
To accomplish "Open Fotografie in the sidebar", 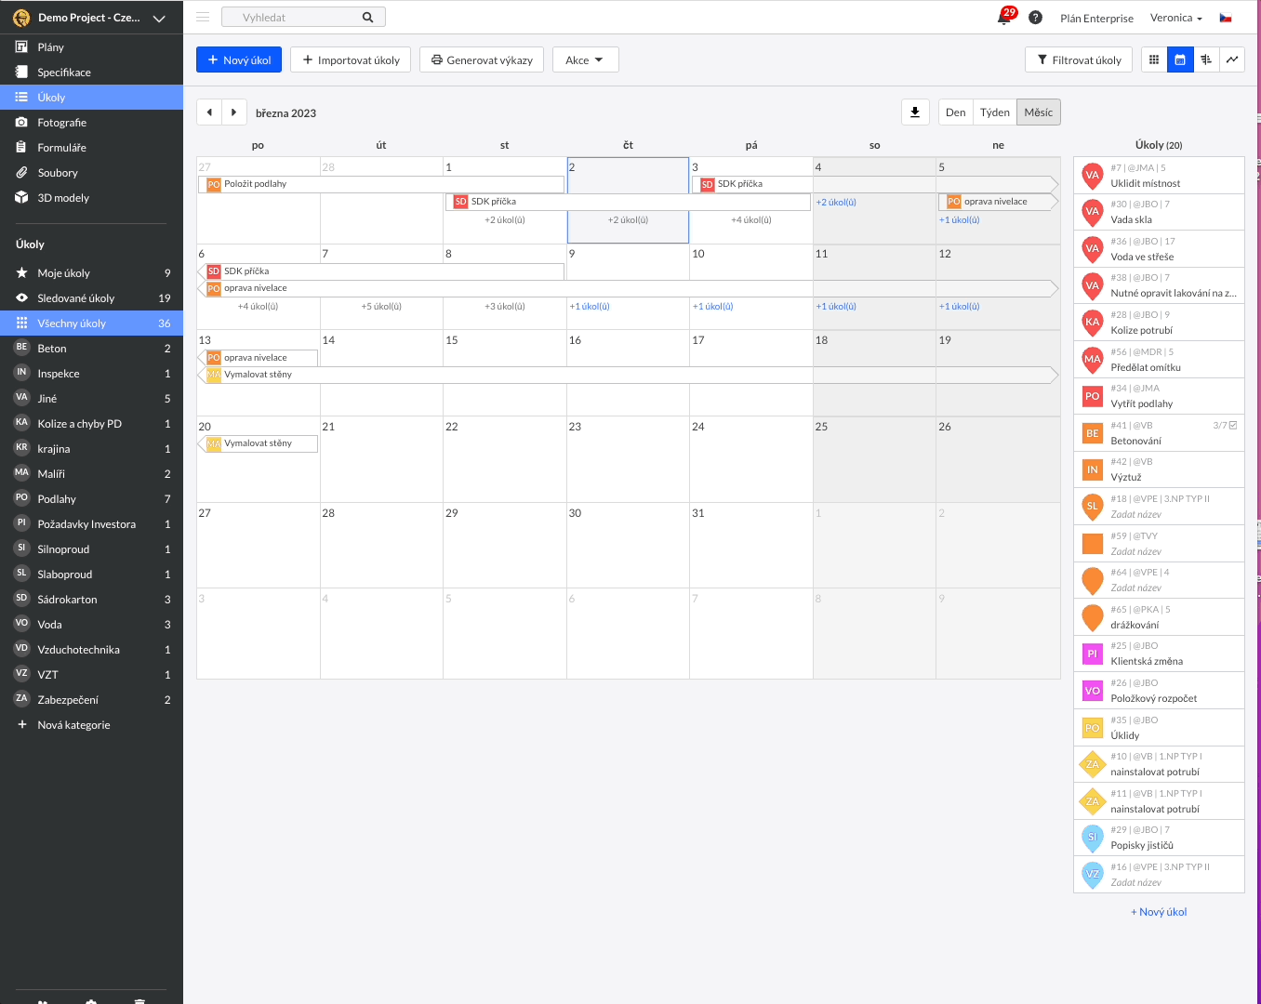I will 61,123.
